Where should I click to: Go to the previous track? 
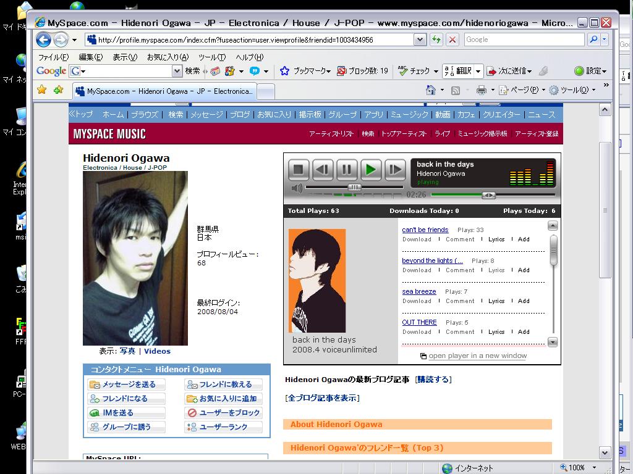tap(323, 169)
